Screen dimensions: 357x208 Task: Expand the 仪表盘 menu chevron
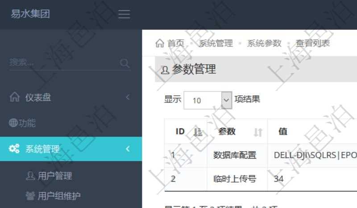[128, 97]
